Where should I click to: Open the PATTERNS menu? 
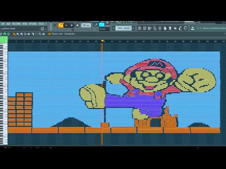coord(17,24)
